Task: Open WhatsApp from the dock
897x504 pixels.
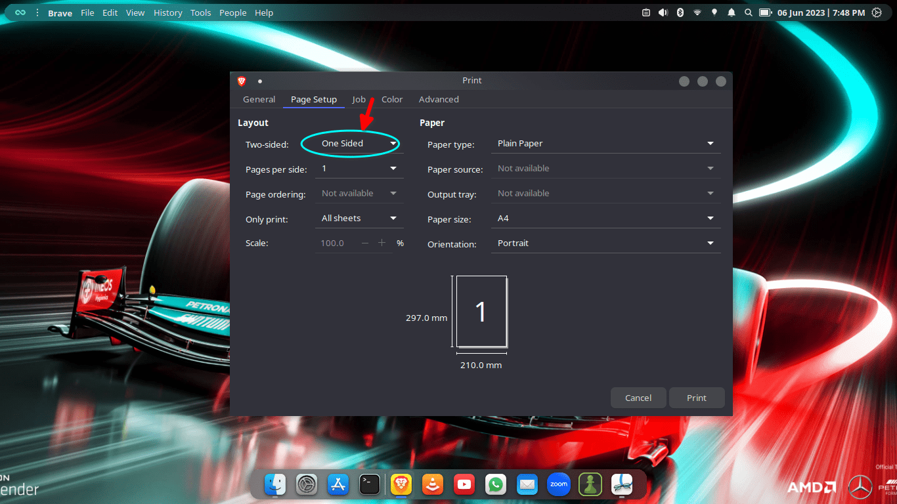Action: 496,484
